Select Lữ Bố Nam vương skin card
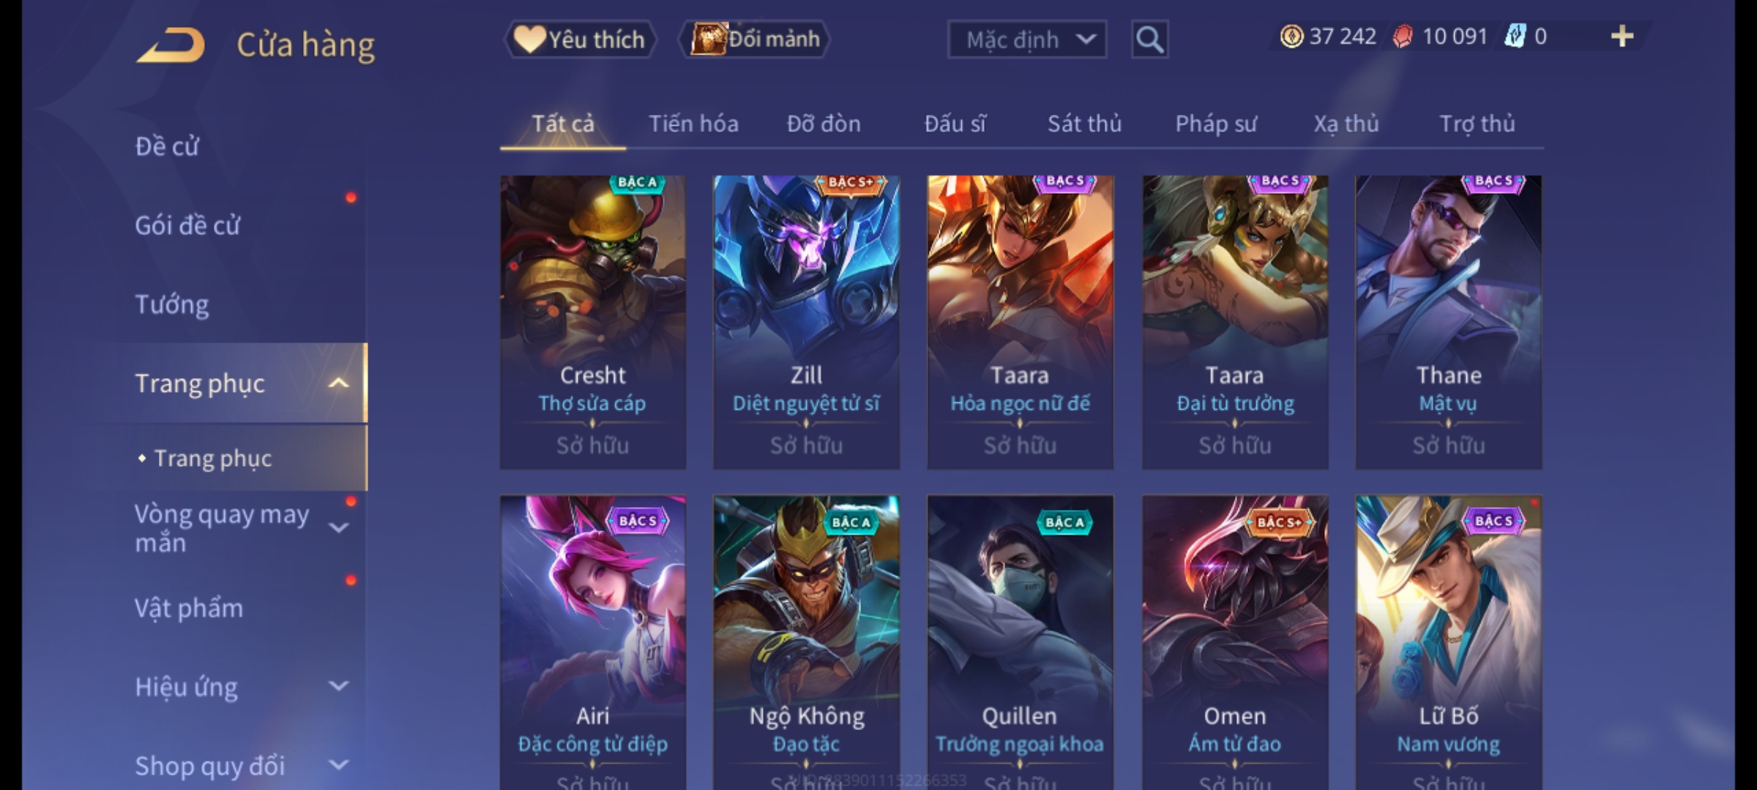 1448,642
